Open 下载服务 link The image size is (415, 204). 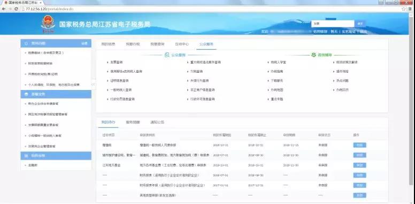click(277, 80)
